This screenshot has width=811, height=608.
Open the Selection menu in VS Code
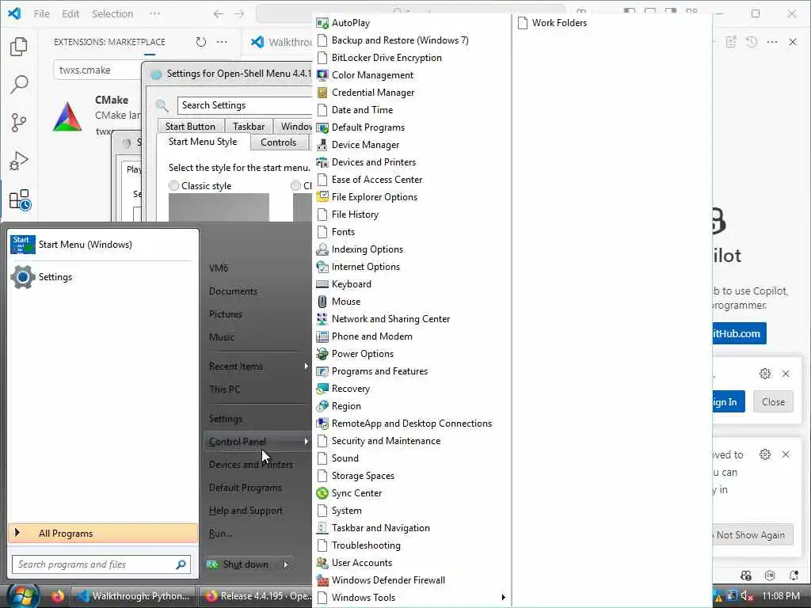coord(112,14)
